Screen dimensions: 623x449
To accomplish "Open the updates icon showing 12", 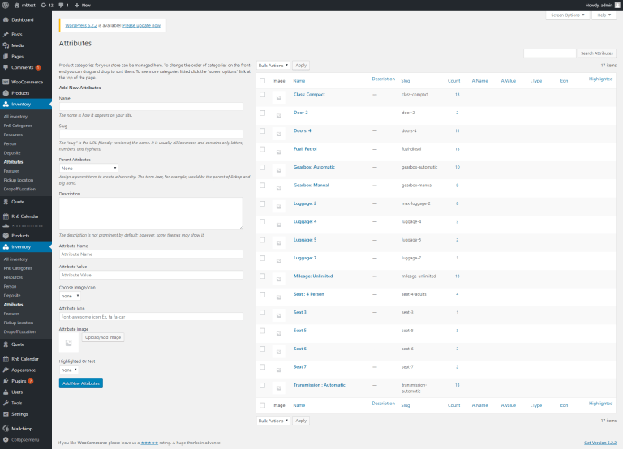I will pyautogui.click(x=43, y=5).
